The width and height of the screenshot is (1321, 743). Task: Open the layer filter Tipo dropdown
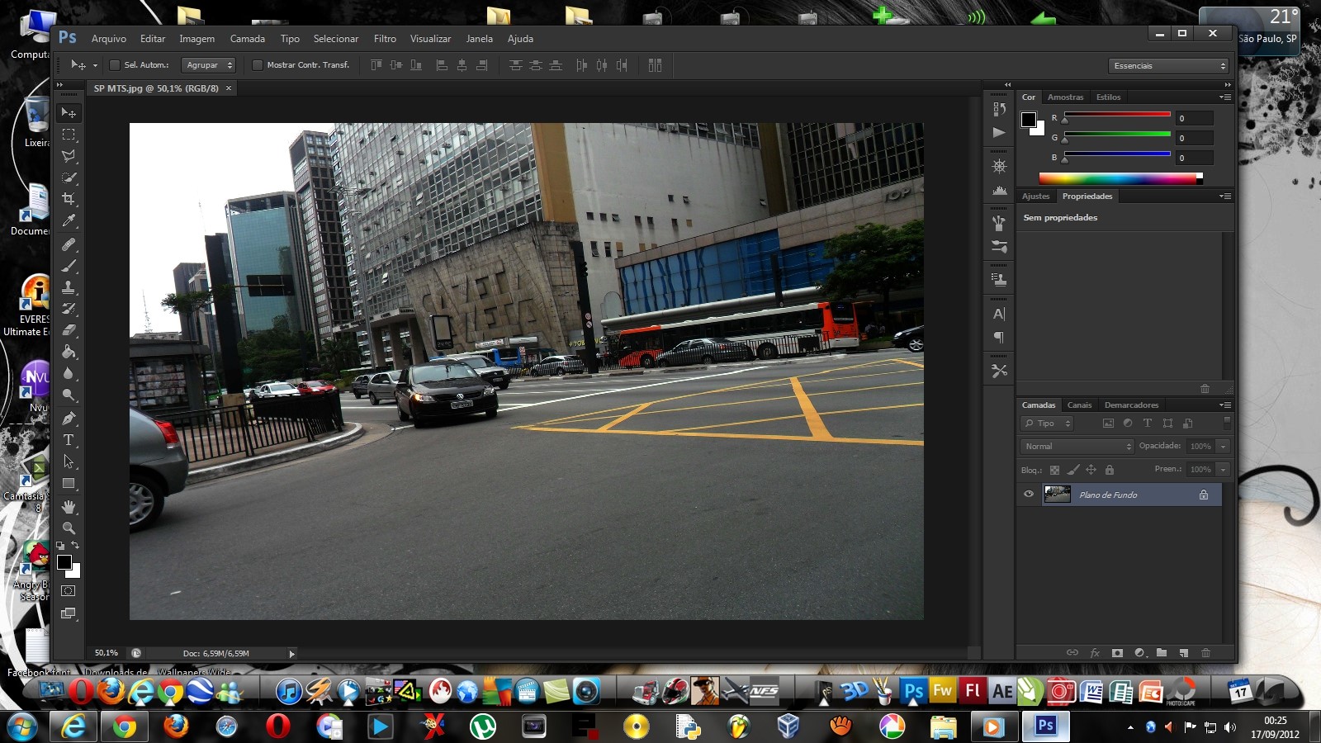[1047, 424]
